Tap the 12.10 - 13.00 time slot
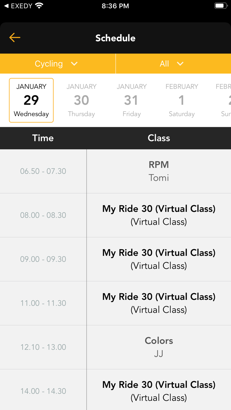Image resolution: width=231 pixels, height=410 pixels. pyautogui.click(x=43, y=347)
